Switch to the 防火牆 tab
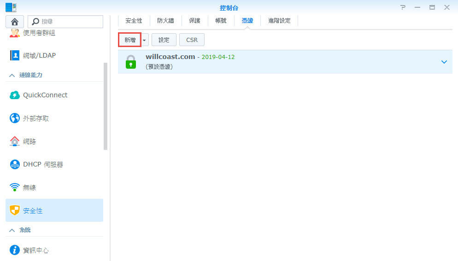 click(x=165, y=21)
